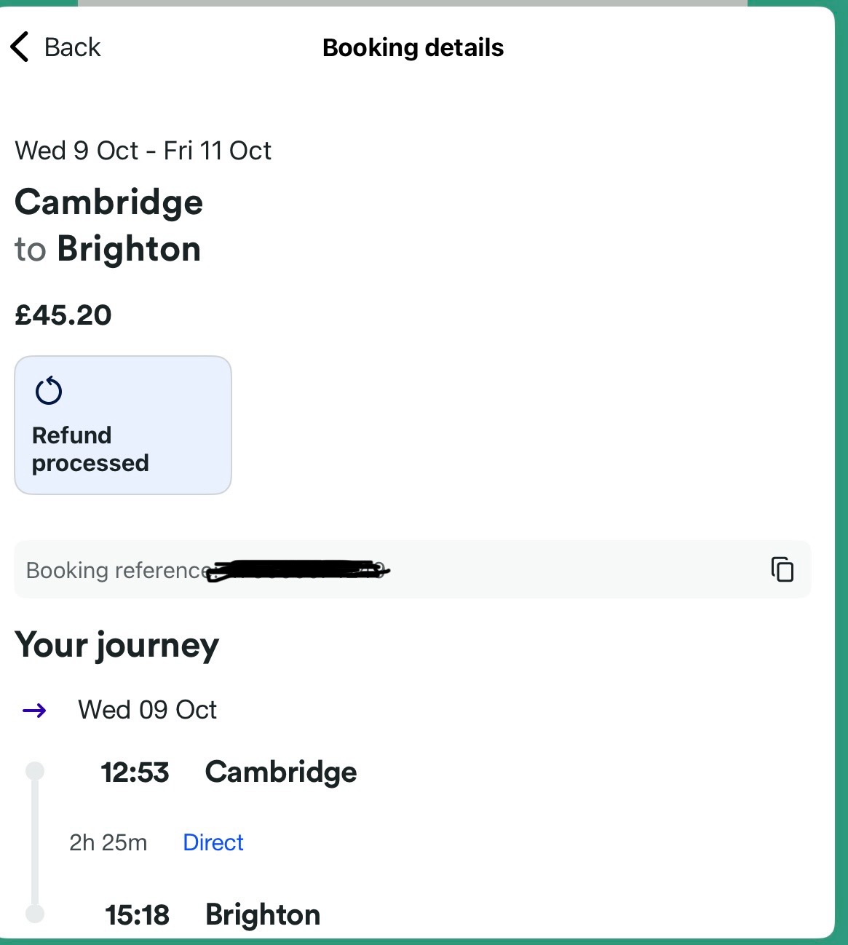The height and width of the screenshot is (945, 848).
Task: Select the 12:53 Cambridge departure stop
Action: [x=229, y=772]
